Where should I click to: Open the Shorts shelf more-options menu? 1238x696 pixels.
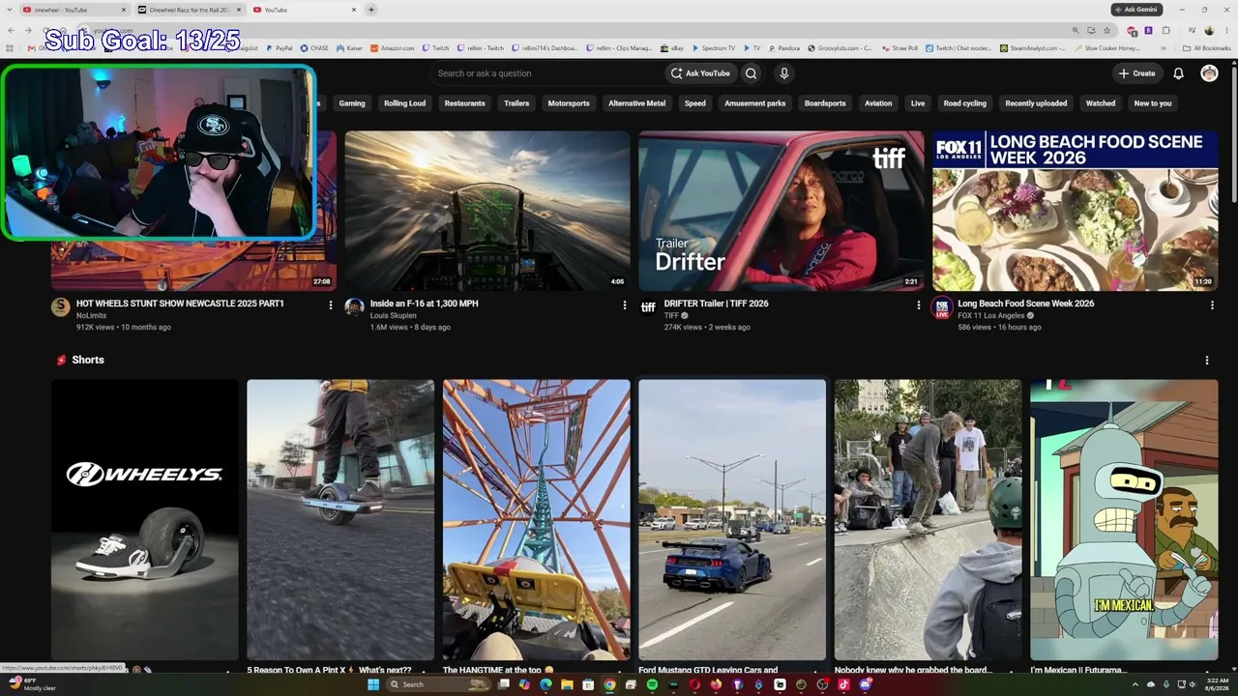(1206, 361)
